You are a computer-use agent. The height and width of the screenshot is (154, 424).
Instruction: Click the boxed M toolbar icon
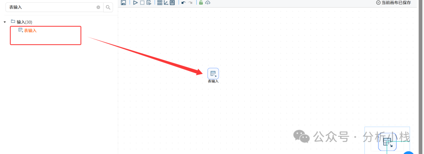[172, 3]
